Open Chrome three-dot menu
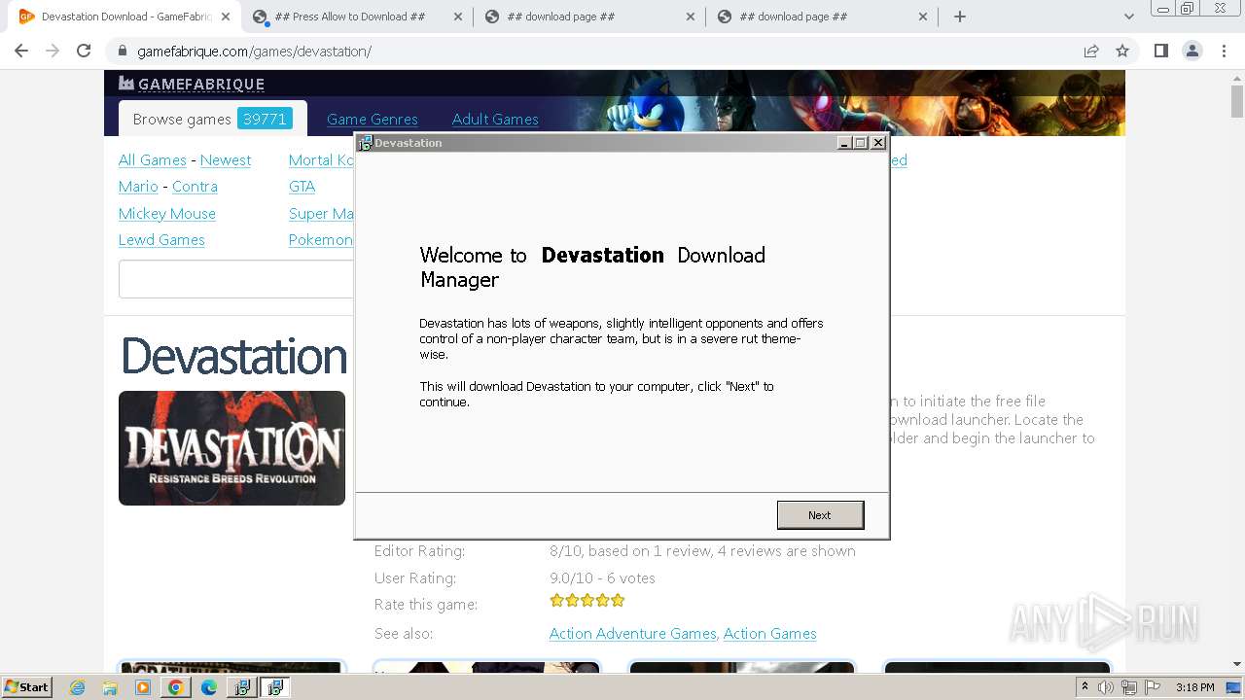1245x700 pixels. [1224, 52]
